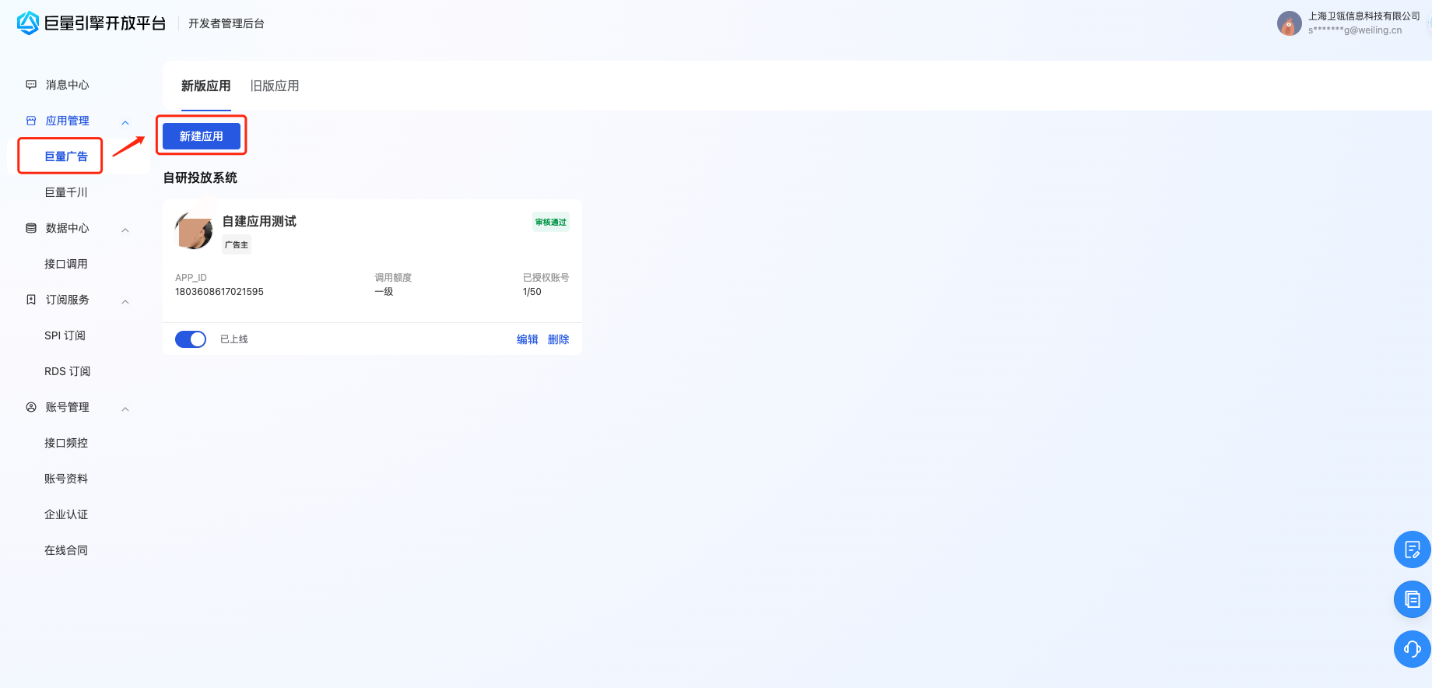
Task: Open 消息中心 in the sidebar
Action: (68, 85)
